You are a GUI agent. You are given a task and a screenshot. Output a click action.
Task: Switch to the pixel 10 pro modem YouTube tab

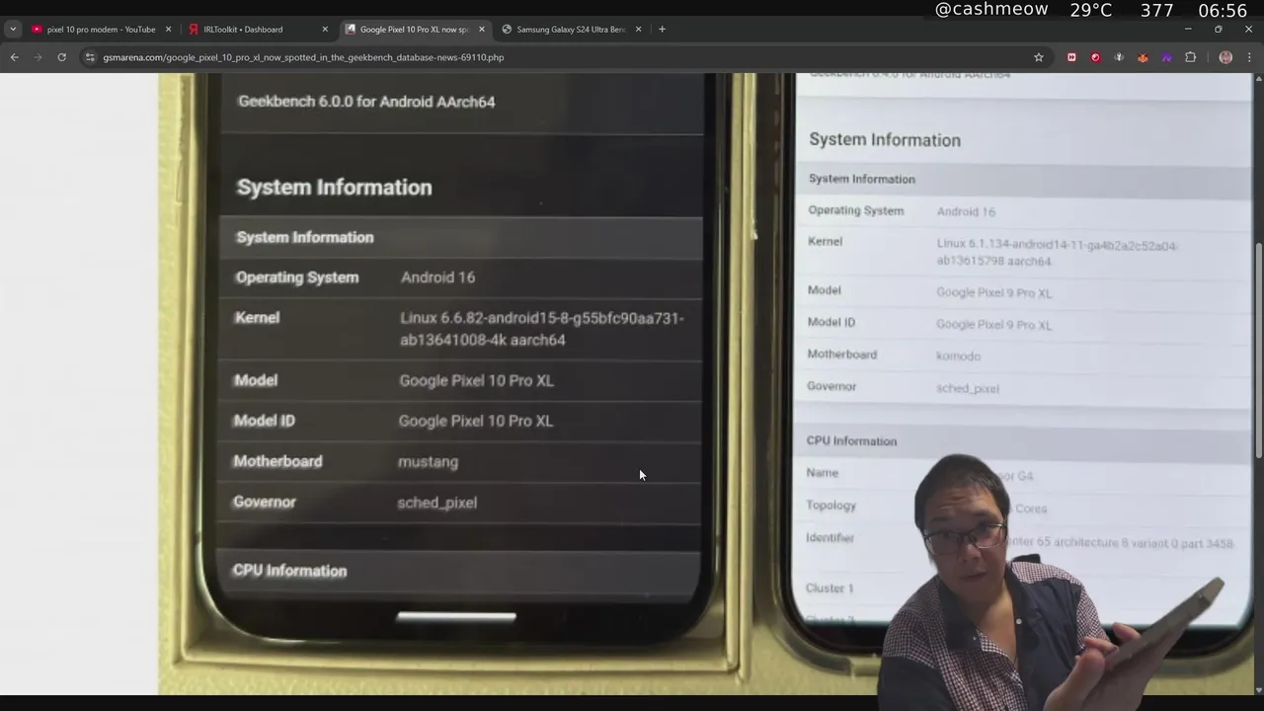[x=101, y=30]
